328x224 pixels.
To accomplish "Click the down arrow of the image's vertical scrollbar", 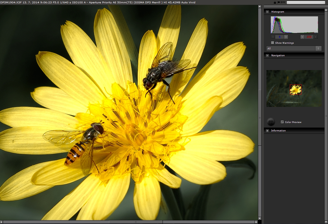I will 260,218.
